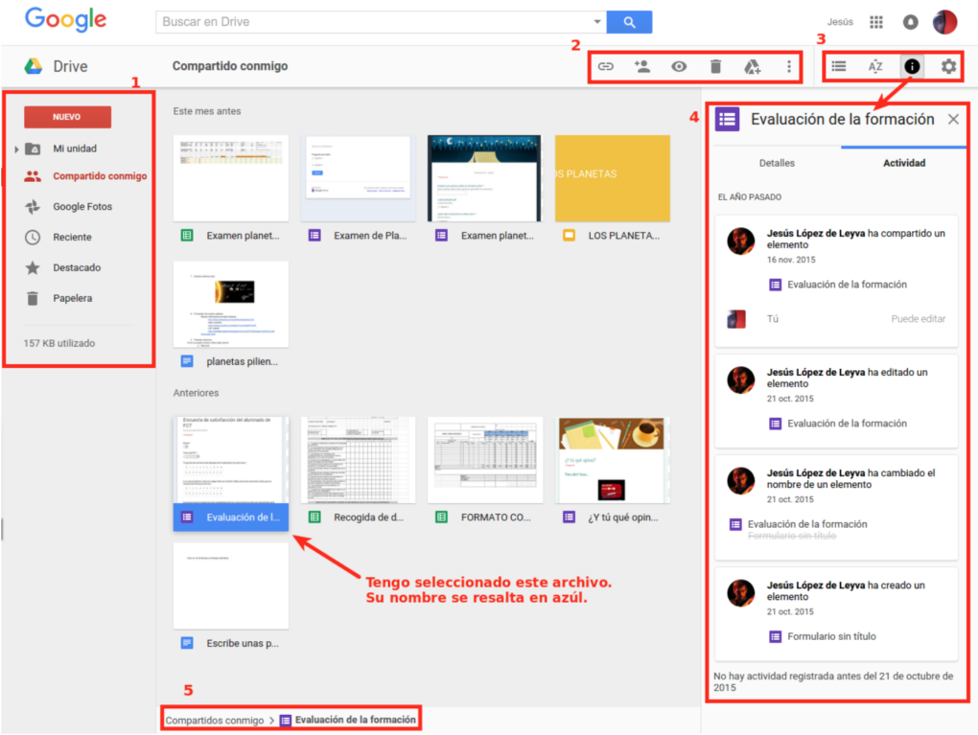Screen dimensions: 978x735
Task: Click the shareable link chain icon
Action: (x=604, y=66)
